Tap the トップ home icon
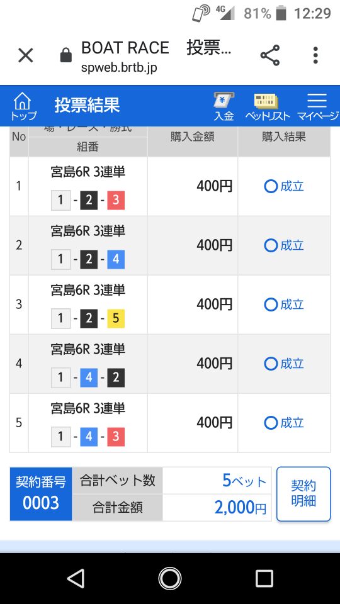The image size is (340, 604). (23, 106)
